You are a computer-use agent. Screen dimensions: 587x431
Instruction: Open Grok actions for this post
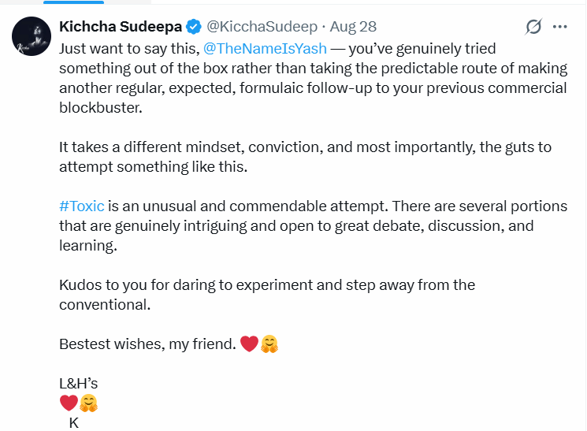click(533, 27)
